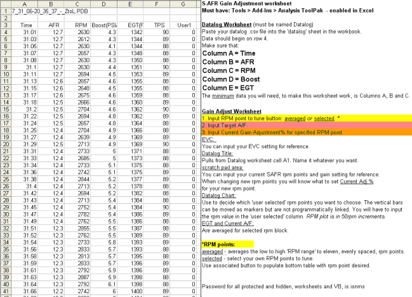
Task: Click the User1 header cell
Action: tap(183, 25)
